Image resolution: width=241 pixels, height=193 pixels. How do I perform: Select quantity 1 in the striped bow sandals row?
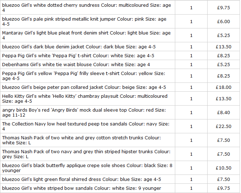pos(191,188)
